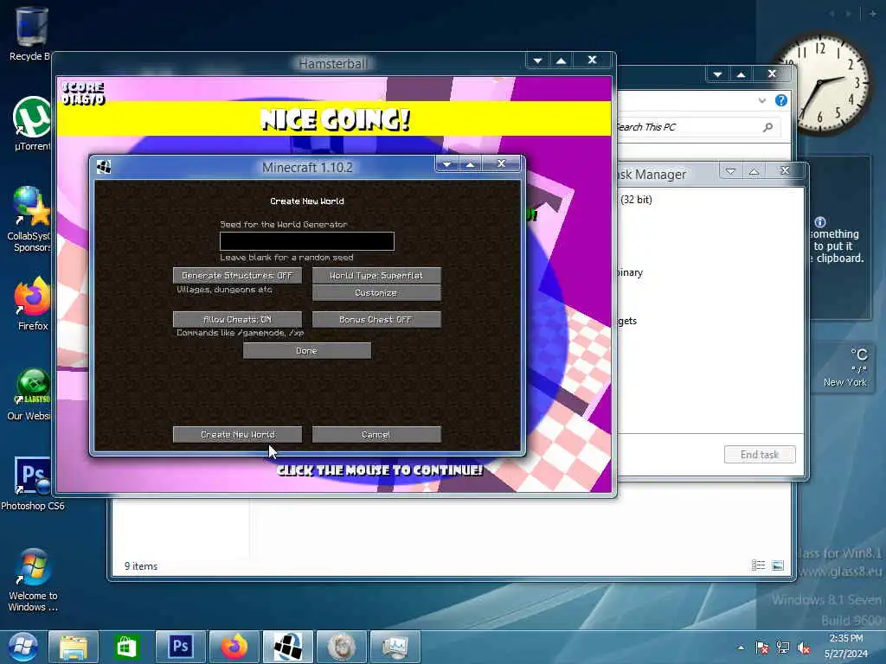Toggle Generate Structures OFF button
The height and width of the screenshot is (664, 886).
237,276
